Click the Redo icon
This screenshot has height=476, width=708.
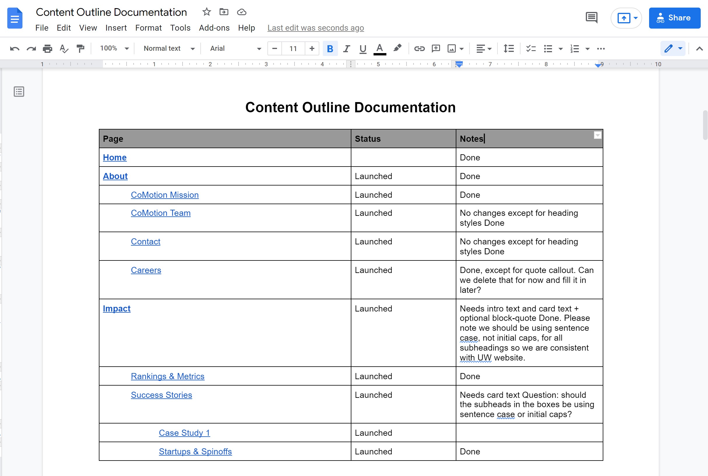coord(31,49)
